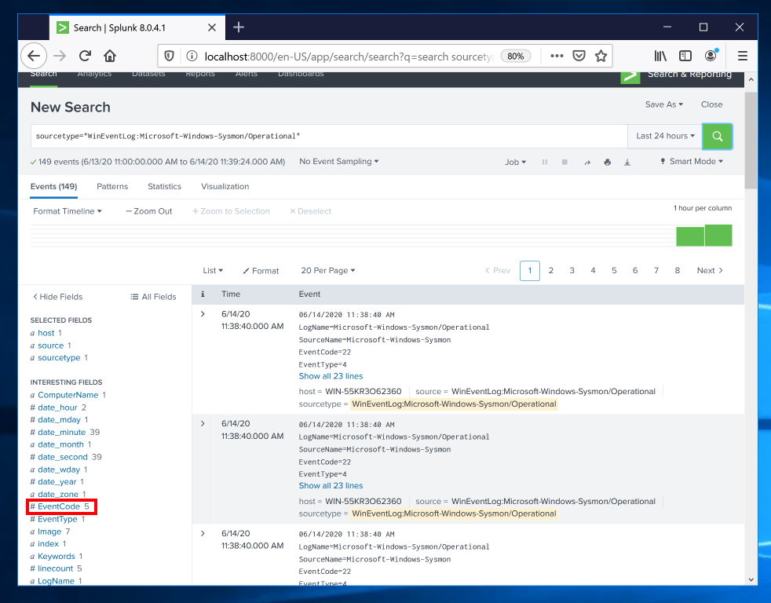Open the 20 Per Page dropdown
Viewport: 771px width, 603px height.
(327, 270)
